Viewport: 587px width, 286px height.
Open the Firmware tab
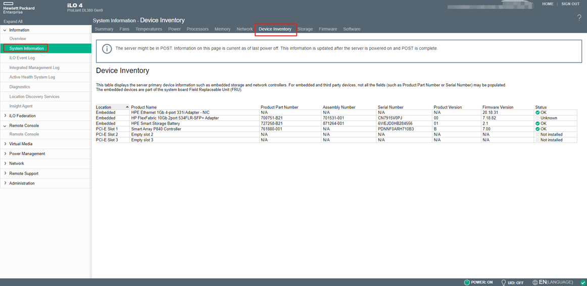coord(328,29)
